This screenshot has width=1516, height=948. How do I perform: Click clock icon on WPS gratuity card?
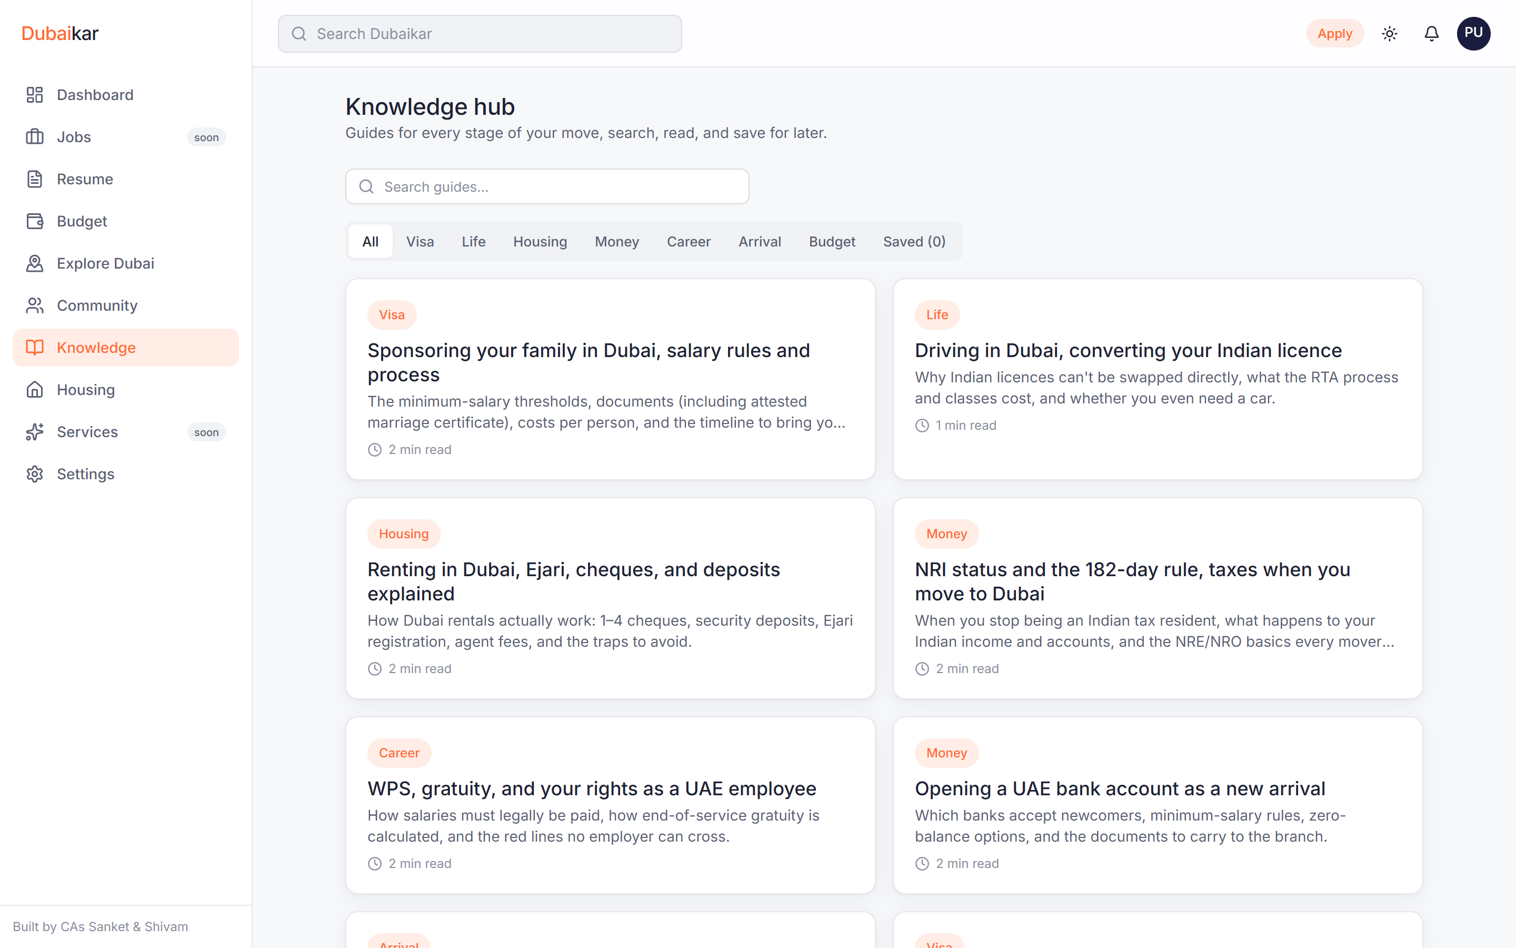click(375, 863)
